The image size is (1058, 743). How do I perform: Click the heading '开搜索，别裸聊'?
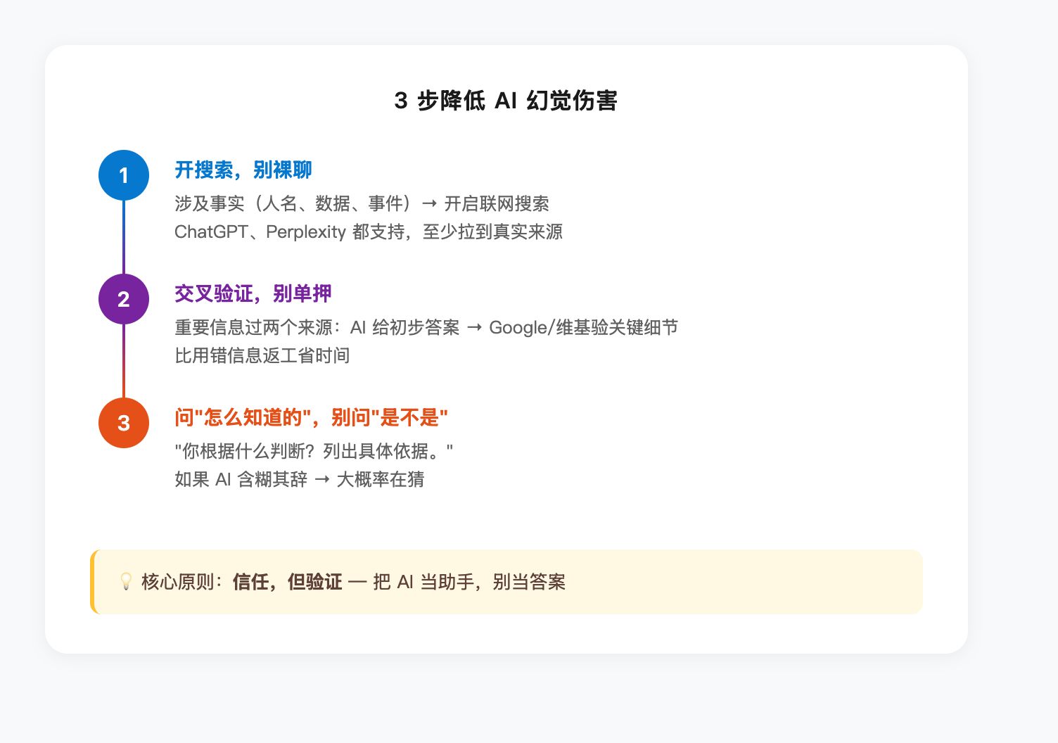[x=243, y=170]
